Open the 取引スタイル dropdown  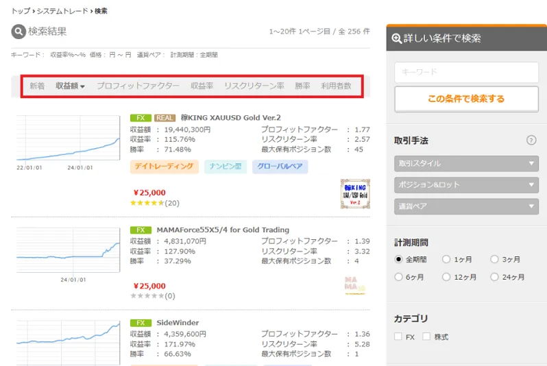pos(466,164)
